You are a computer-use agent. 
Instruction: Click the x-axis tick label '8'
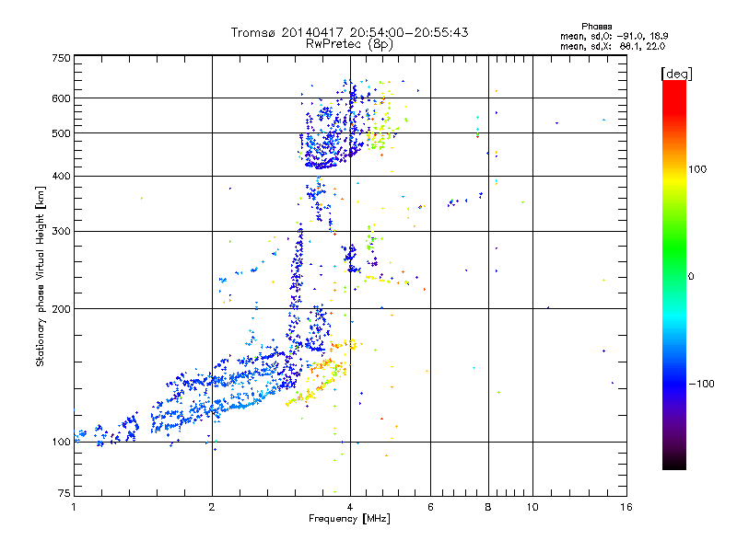coord(488,507)
